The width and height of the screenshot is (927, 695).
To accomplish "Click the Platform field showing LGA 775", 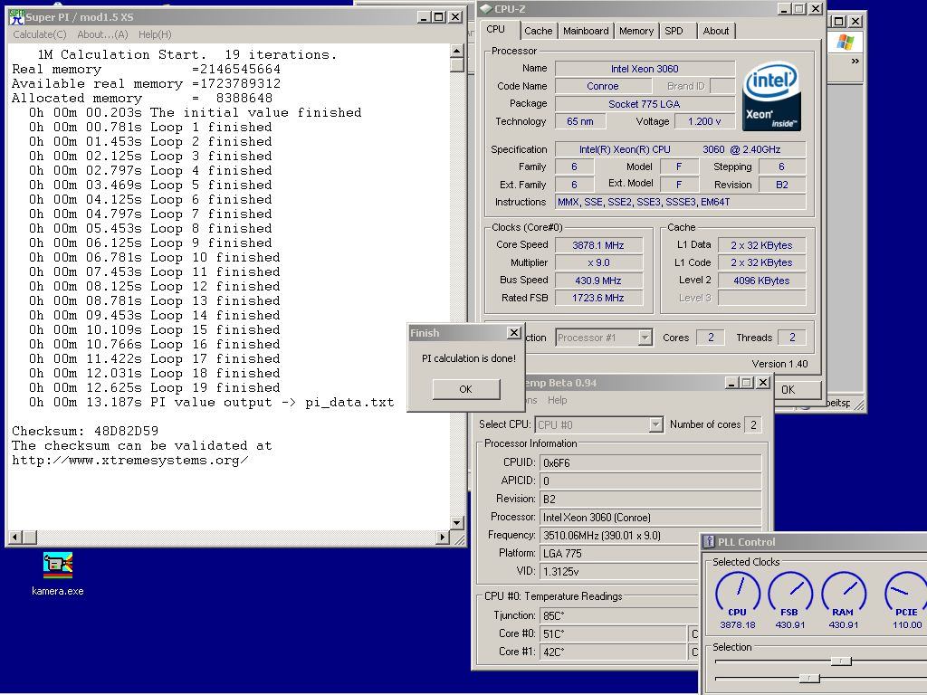I will click(619, 553).
